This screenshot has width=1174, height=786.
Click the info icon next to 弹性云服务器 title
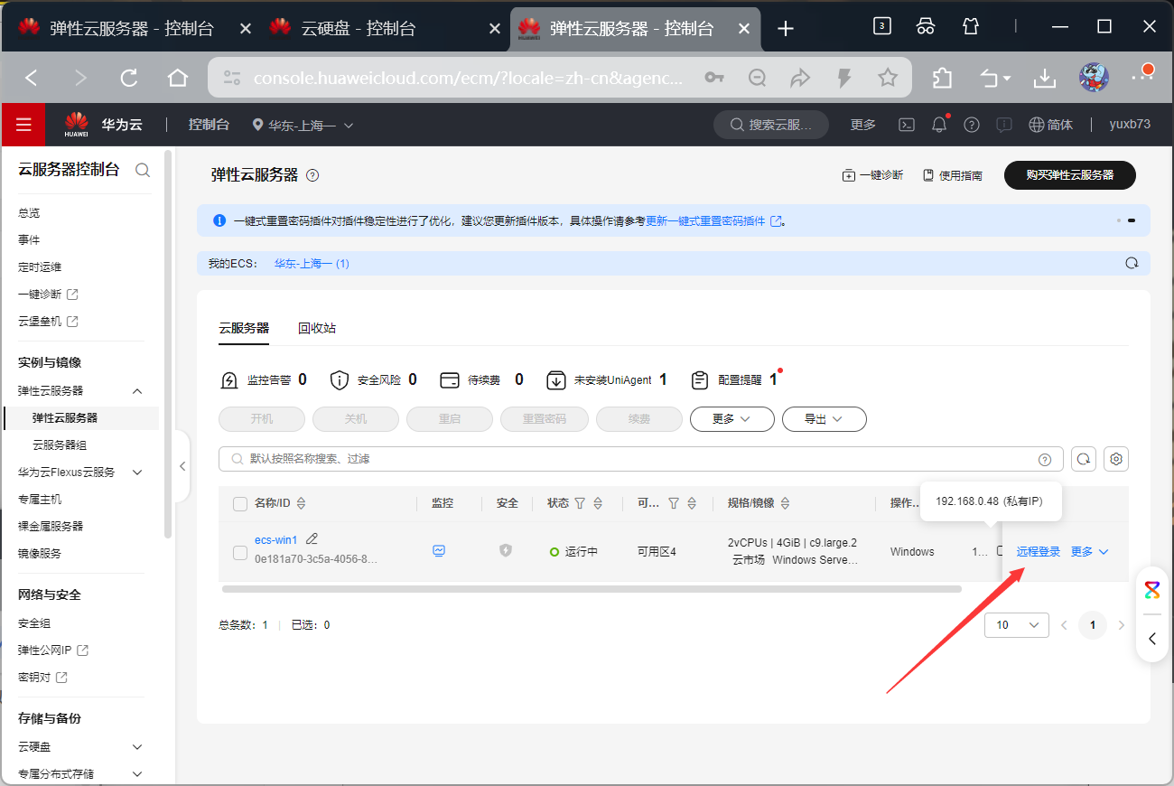click(x=312, y=175)
